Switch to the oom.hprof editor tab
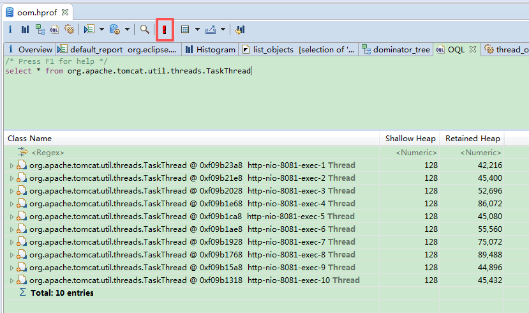Screen dimensions: 529x313 click(37, 13)
